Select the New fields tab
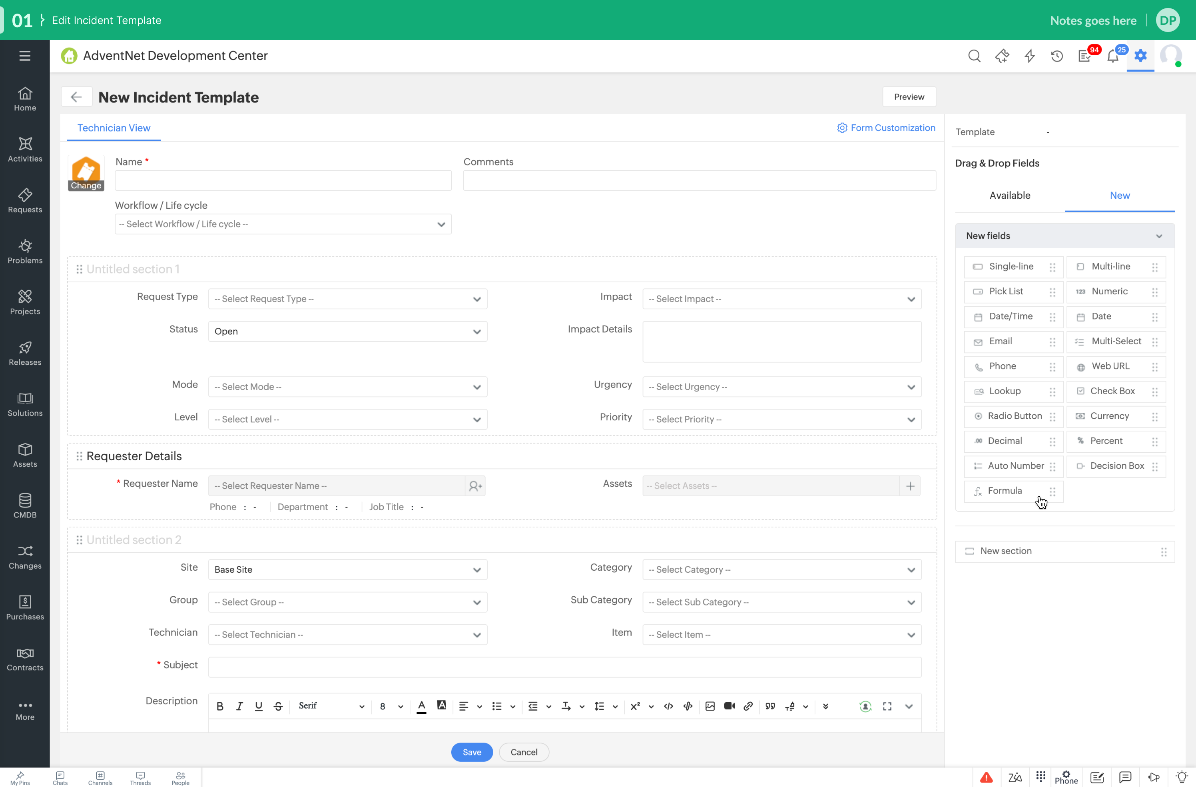The width and height of the screenshot is (1196, 787). [x=1120, y=195]
